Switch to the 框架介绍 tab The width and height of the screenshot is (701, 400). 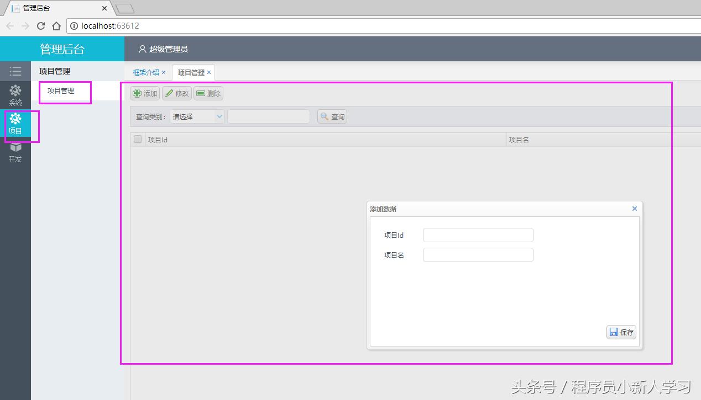pyautogui.click(x=145, y=72)
